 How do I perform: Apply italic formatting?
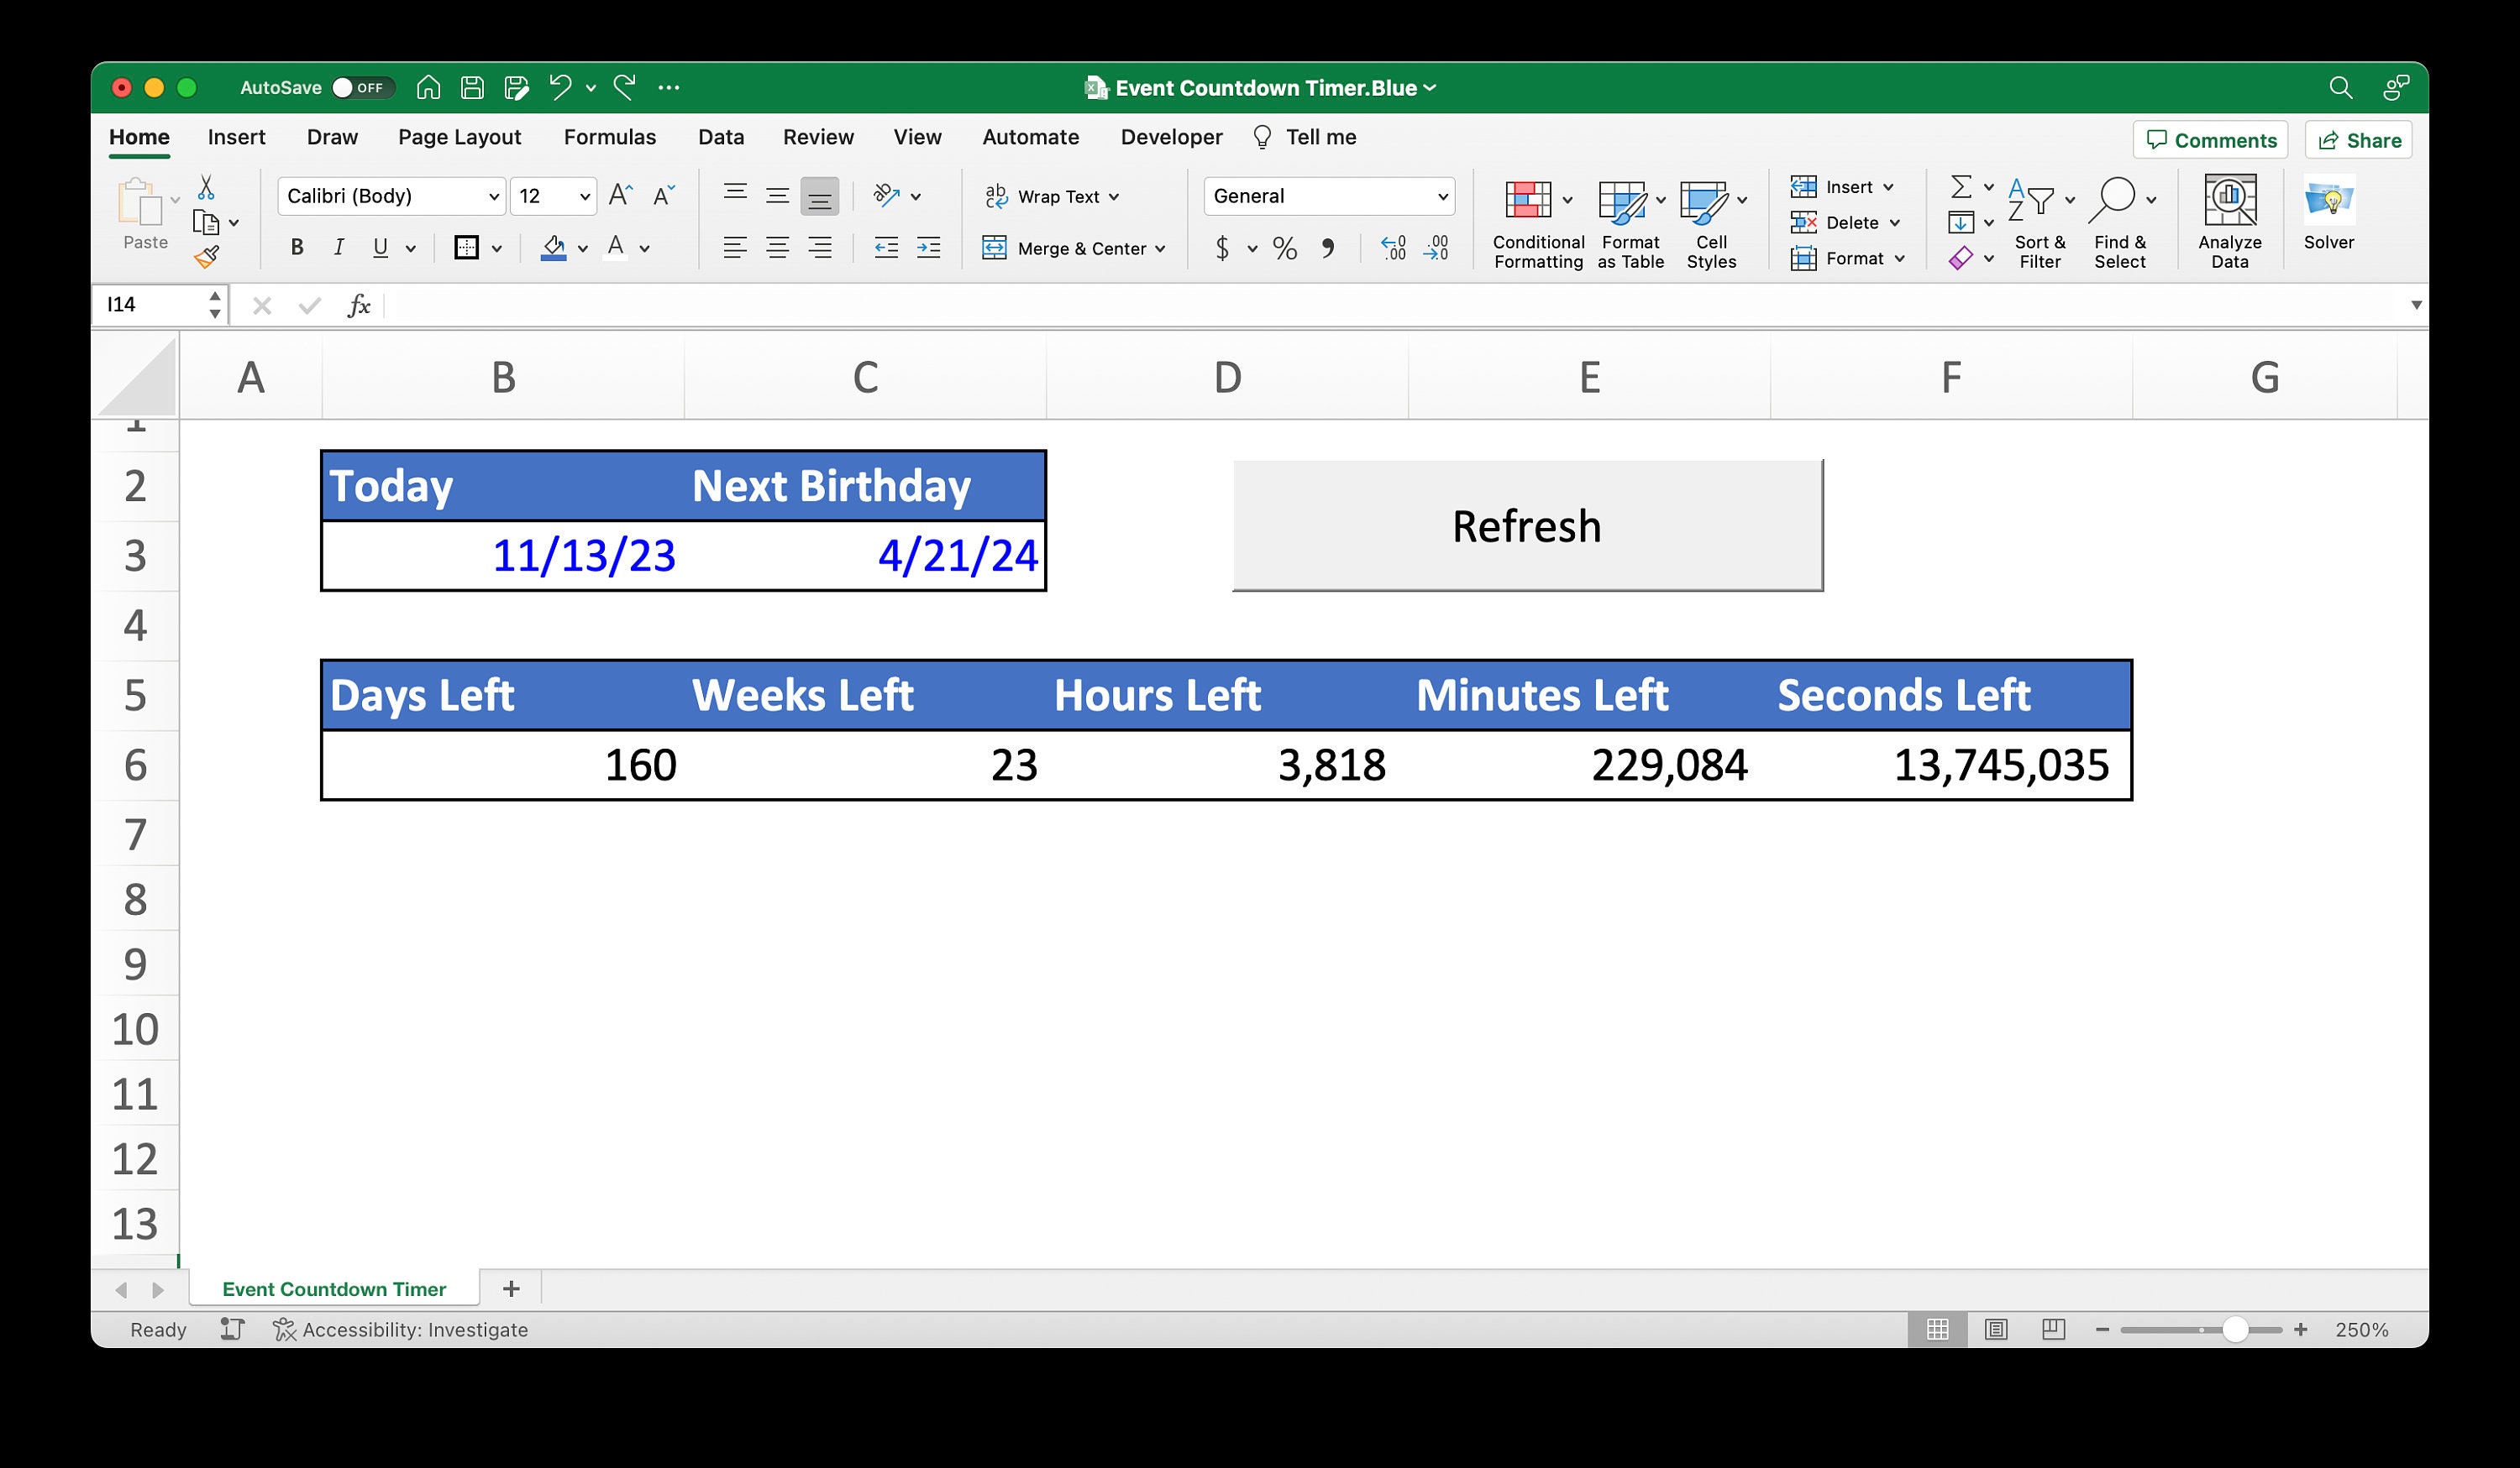(x=339, y=247)
